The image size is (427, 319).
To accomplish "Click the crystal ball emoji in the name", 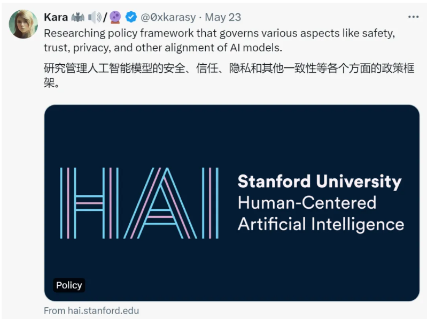I will pos(115,17).
